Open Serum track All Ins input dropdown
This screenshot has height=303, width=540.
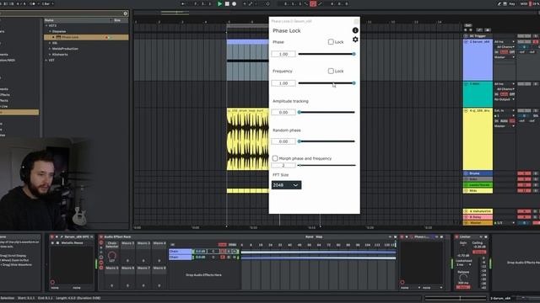click(x=505, y=42)
